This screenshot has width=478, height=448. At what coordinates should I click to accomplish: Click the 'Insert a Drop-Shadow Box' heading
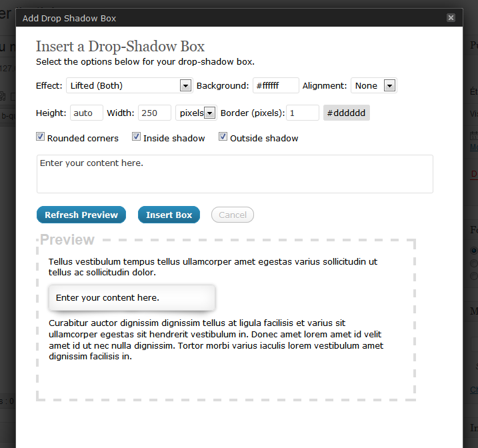coord(120,47)
